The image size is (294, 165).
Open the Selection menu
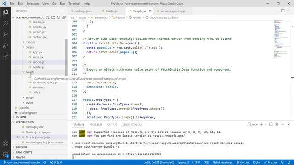pyautogui.click(x=33, y=3)
